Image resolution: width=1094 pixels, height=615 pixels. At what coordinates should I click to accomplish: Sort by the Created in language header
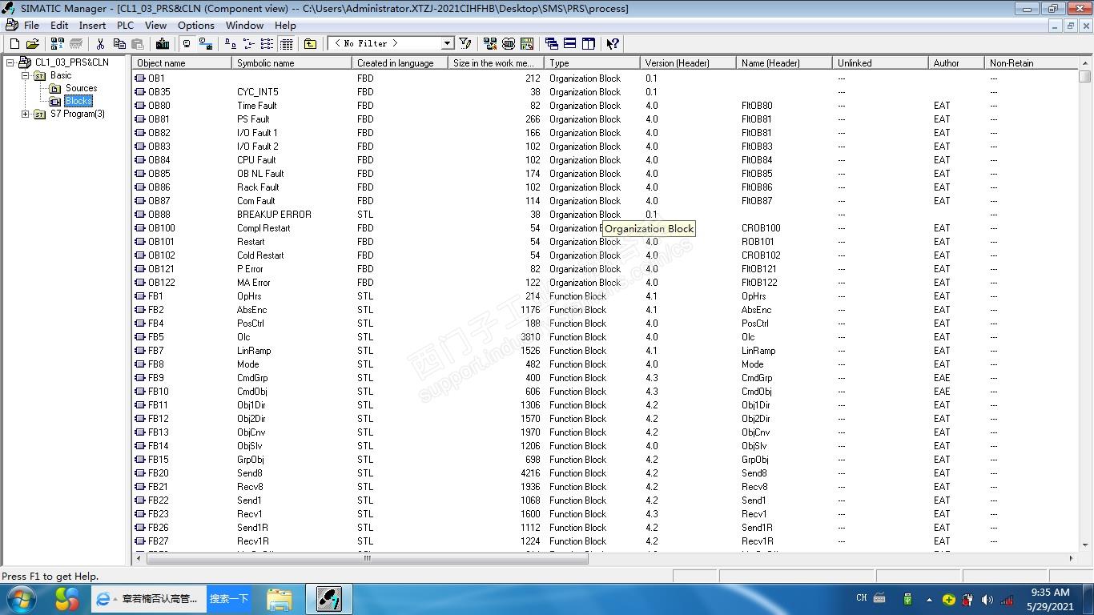400,63
